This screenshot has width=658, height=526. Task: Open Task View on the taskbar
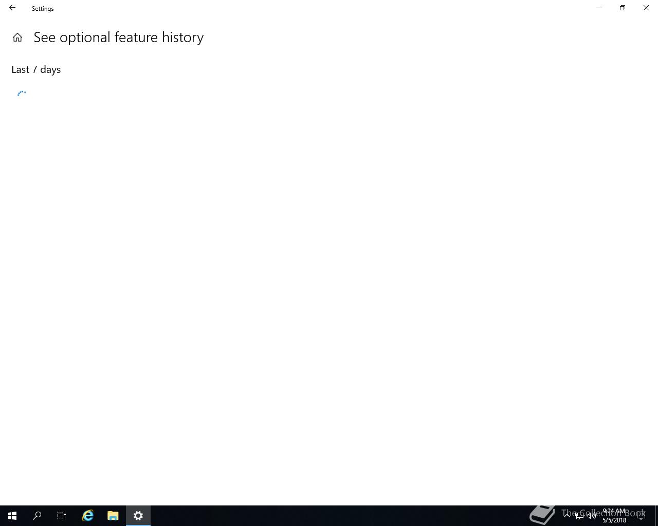click(x=62, y=516)
